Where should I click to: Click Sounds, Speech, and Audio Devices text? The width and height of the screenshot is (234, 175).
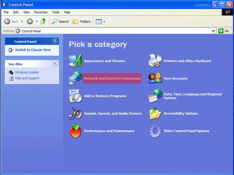tap(113, 113)
